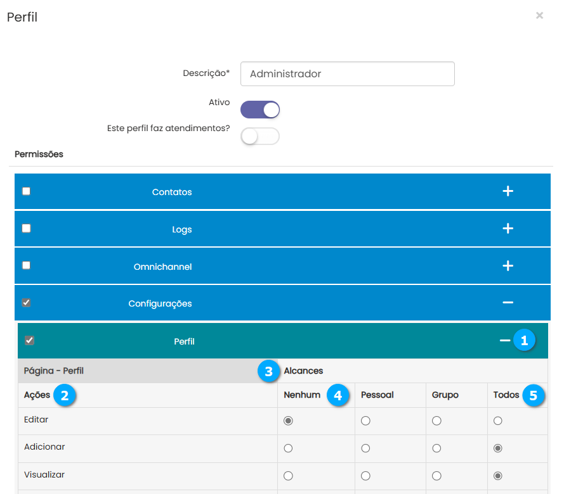Viewport: 564px width, 494px height.
Task: Tick the Logs permission checkbox
Action: (x=26, y=229)
